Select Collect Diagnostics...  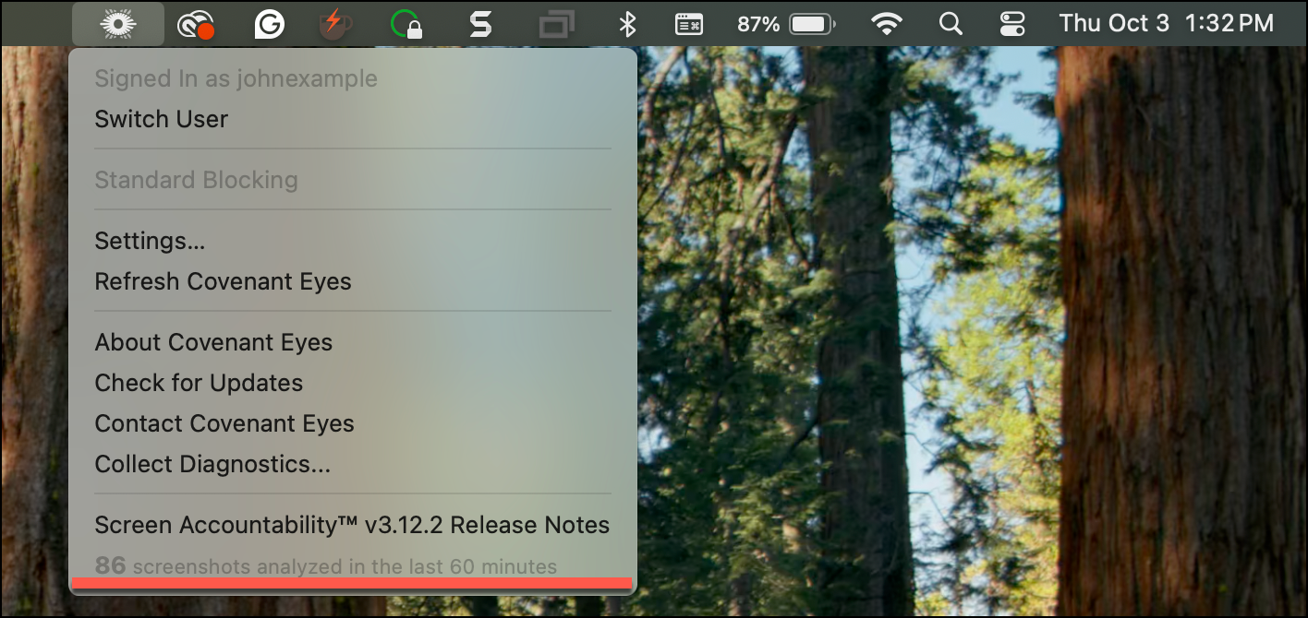[x=212, y=464]
